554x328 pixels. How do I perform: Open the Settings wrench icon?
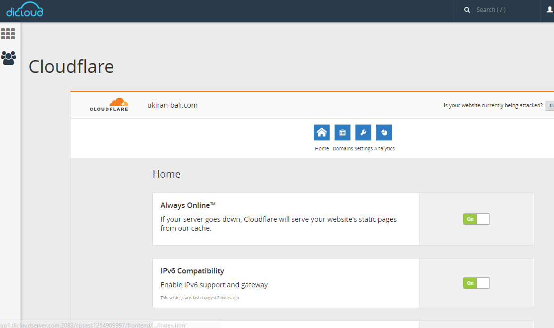(x=363, y=132)
